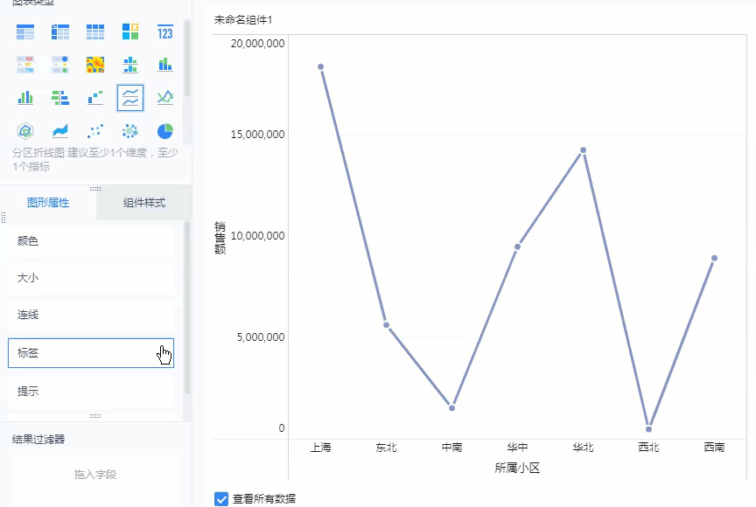
Task: Select the radar chart type icon
Action: pos(25,131)
